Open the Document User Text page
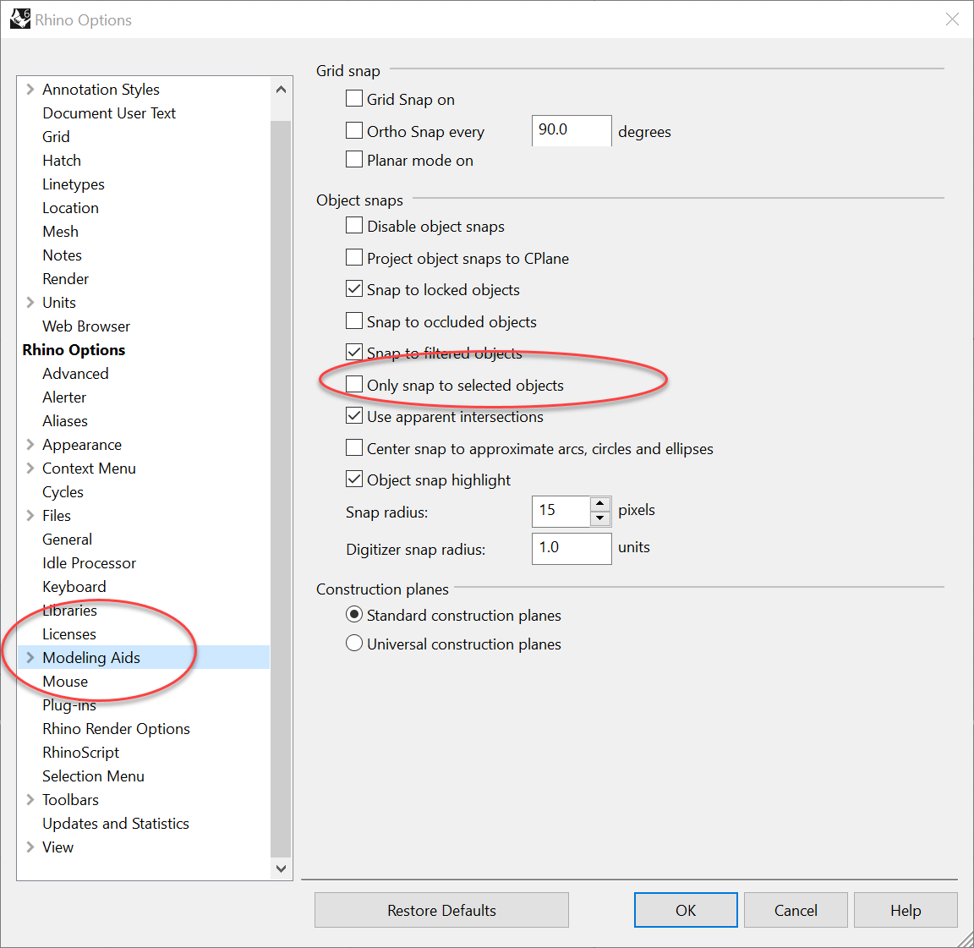The height and width of the screenshot is (948, 974). point(109,113)
